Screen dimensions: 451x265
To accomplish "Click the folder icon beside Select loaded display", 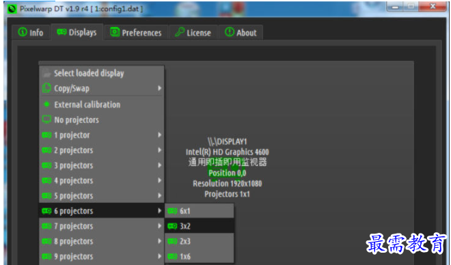I will [x=46, y=73].
